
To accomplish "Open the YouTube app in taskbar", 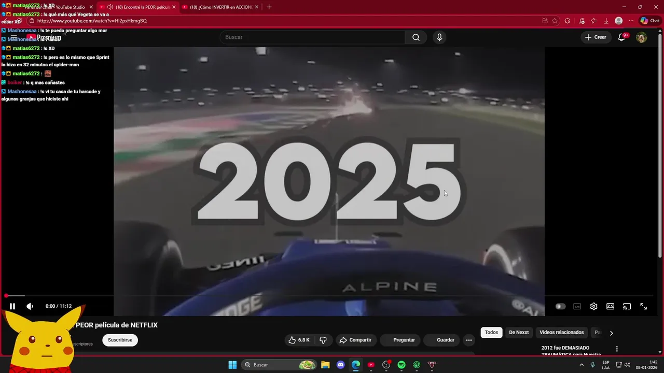I will (x=371, y=365).
